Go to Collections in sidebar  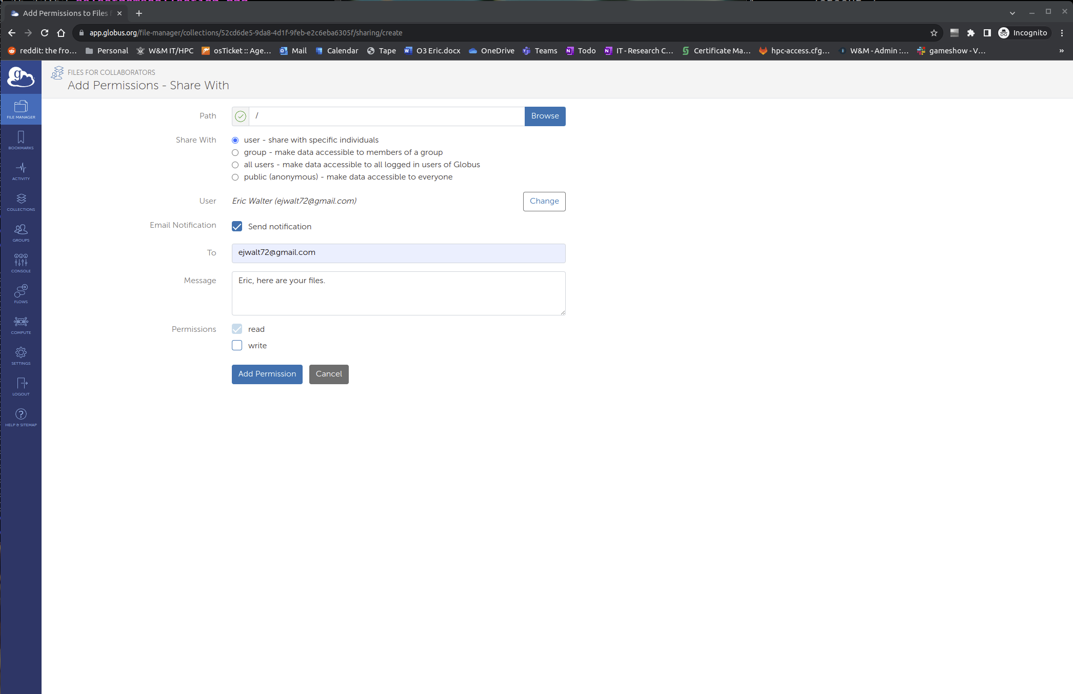(21, 201)
